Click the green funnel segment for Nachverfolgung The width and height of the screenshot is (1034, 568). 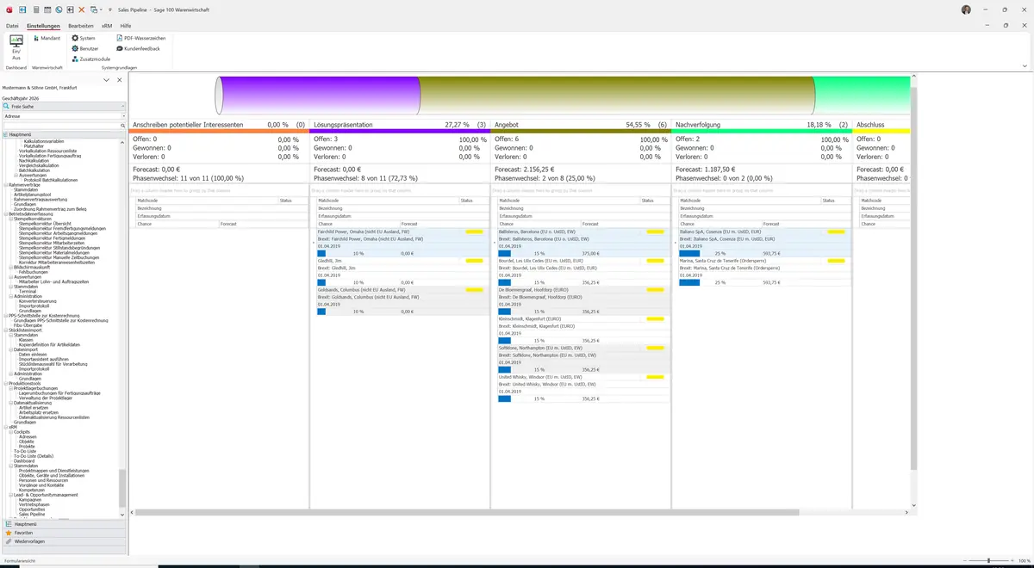(862, 95)
